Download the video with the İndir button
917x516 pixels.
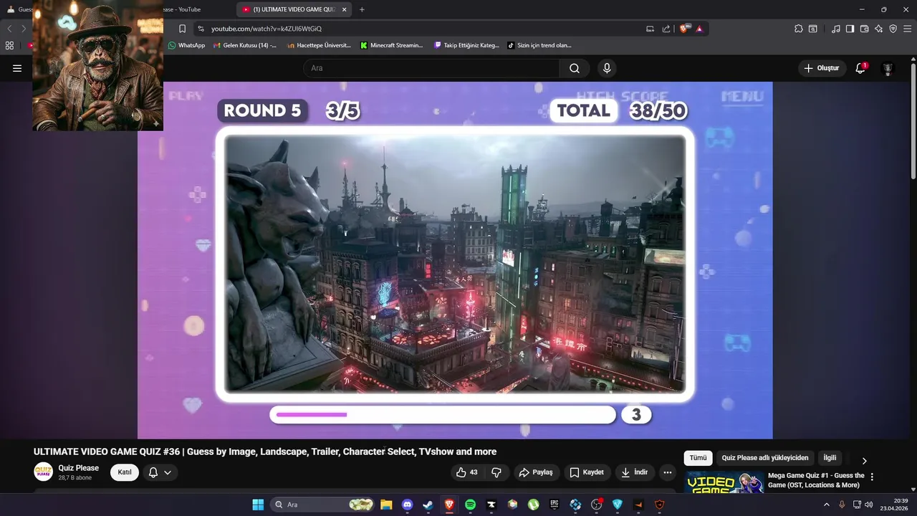click(634, 472)
